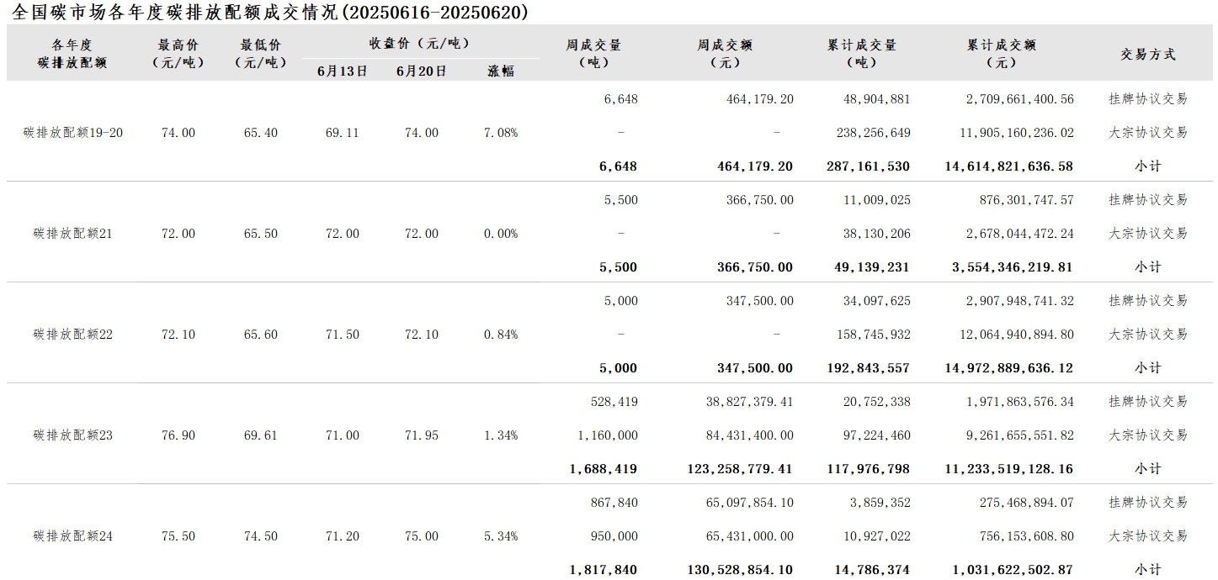Click the table title 全国碳市场各年度碳排放配额成交情况

coord(178,12)
